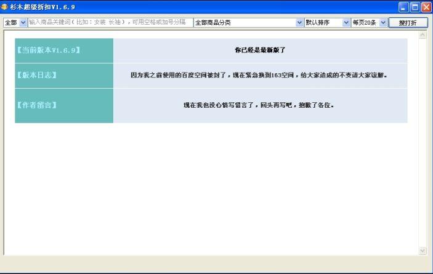Viewport: 433px width, 274px height.
Task: Open the 默认排序 sort order dropdown
Action: [x=327, y=23]
